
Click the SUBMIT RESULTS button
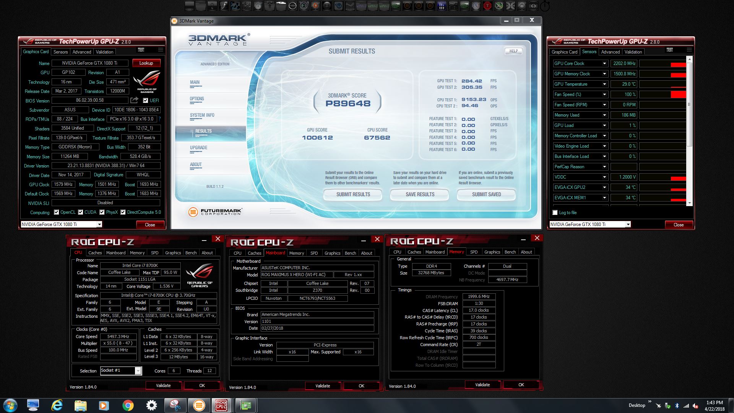353,194
